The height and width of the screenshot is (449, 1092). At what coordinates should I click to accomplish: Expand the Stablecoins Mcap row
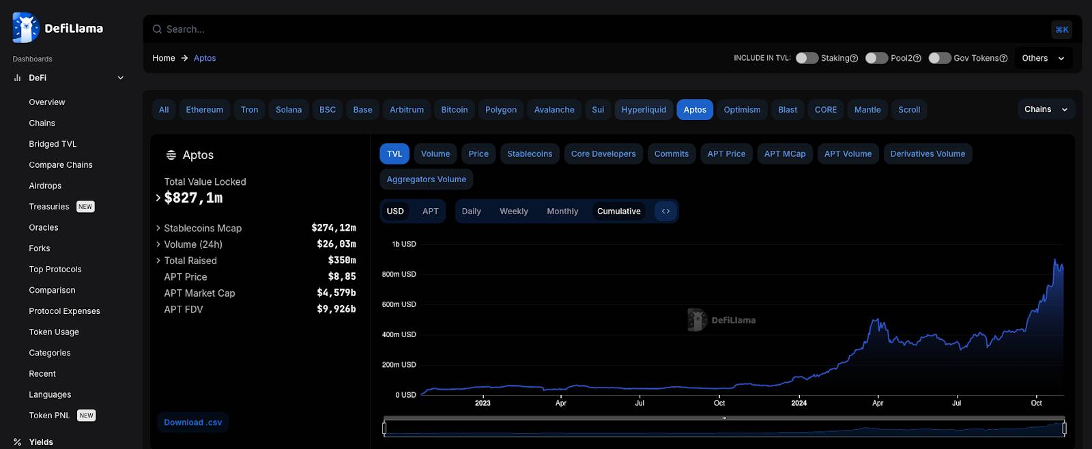pyautogui.click(x=158, y=228)
